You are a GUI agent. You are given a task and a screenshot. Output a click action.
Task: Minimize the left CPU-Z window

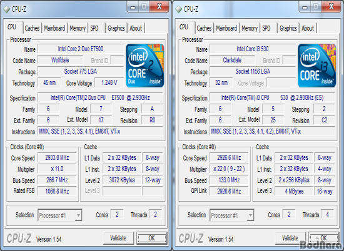133,7
